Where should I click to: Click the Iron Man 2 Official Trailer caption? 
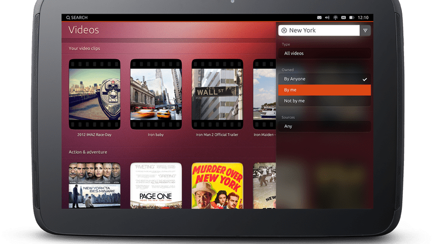click(217, 135)
